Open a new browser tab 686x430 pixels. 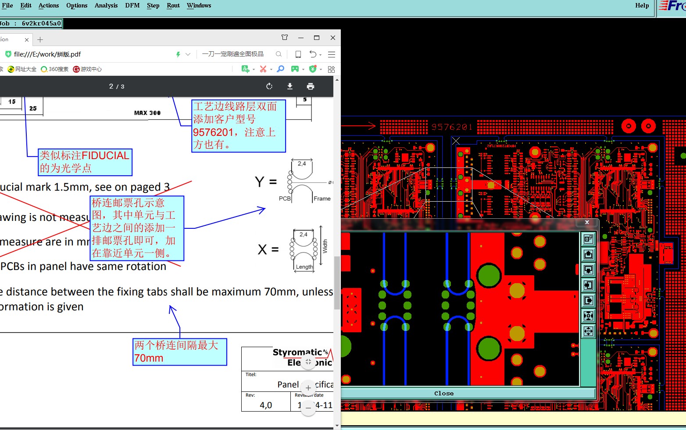[40, 39]
